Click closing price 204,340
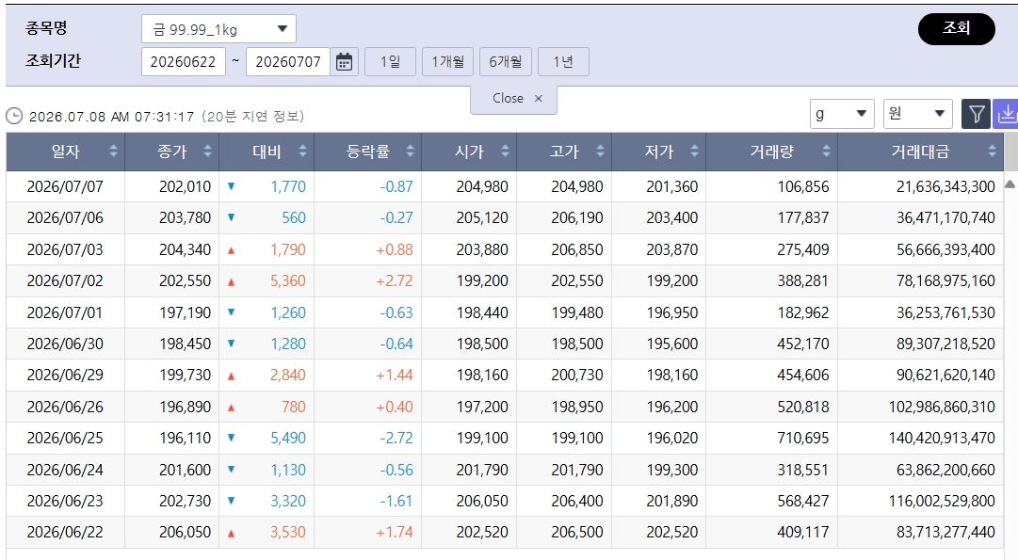Image resolution: width=1018 pixels, height=560 pixels. [185, 249]
